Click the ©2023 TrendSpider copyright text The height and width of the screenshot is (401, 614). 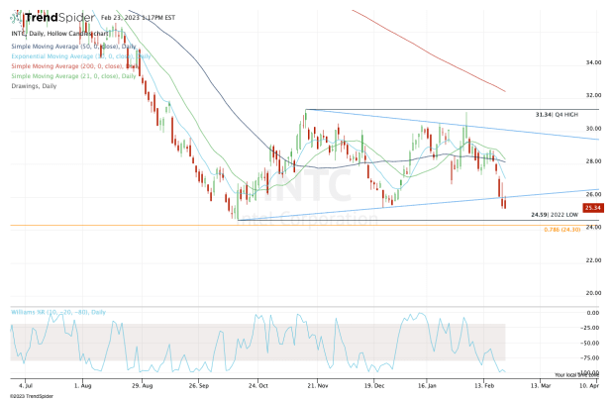point(28,394)
